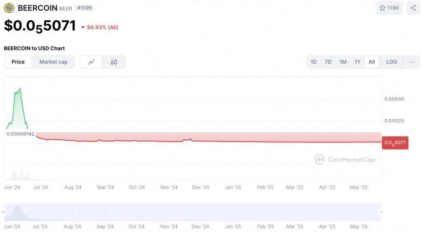The image size is (422, 232).
Task: Click the green price peak on chart
Action: pos(20,88)
